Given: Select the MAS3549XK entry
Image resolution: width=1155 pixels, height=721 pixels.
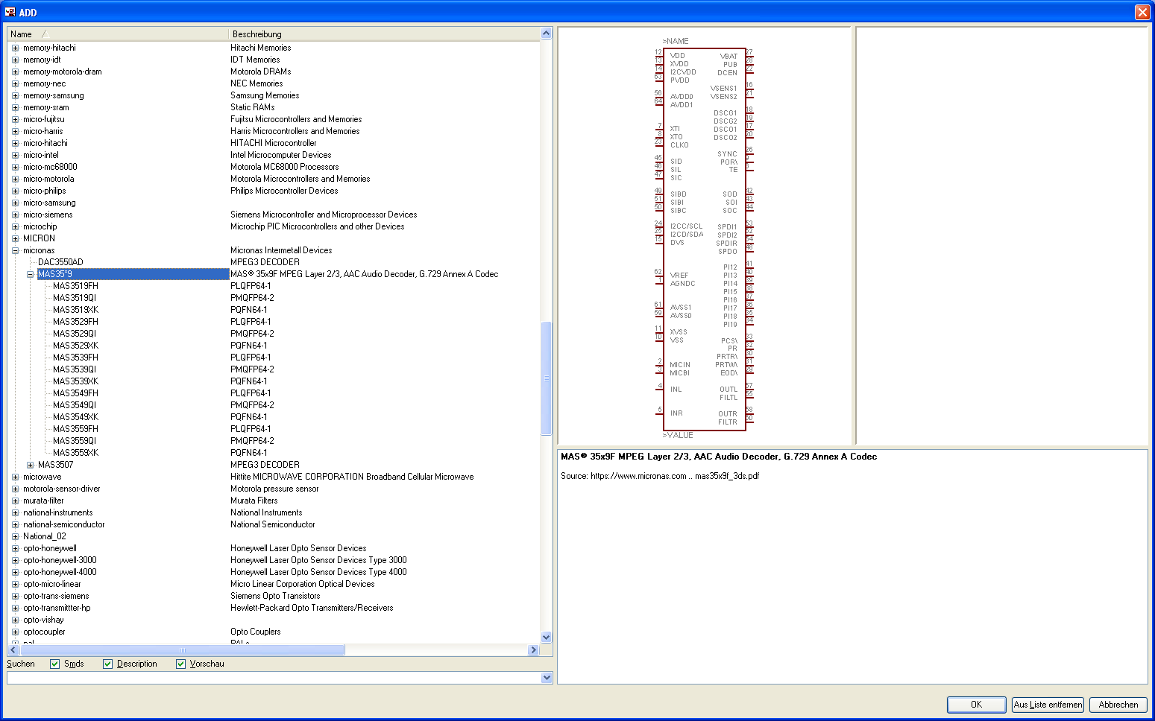Looking at the screenshot, I should 75,417.
